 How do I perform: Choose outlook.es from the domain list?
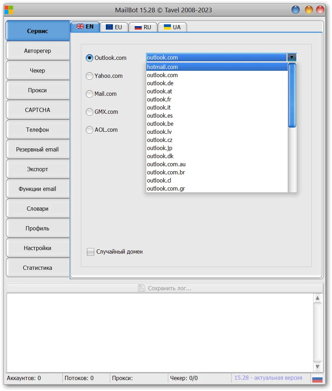(x=217, y=116)
